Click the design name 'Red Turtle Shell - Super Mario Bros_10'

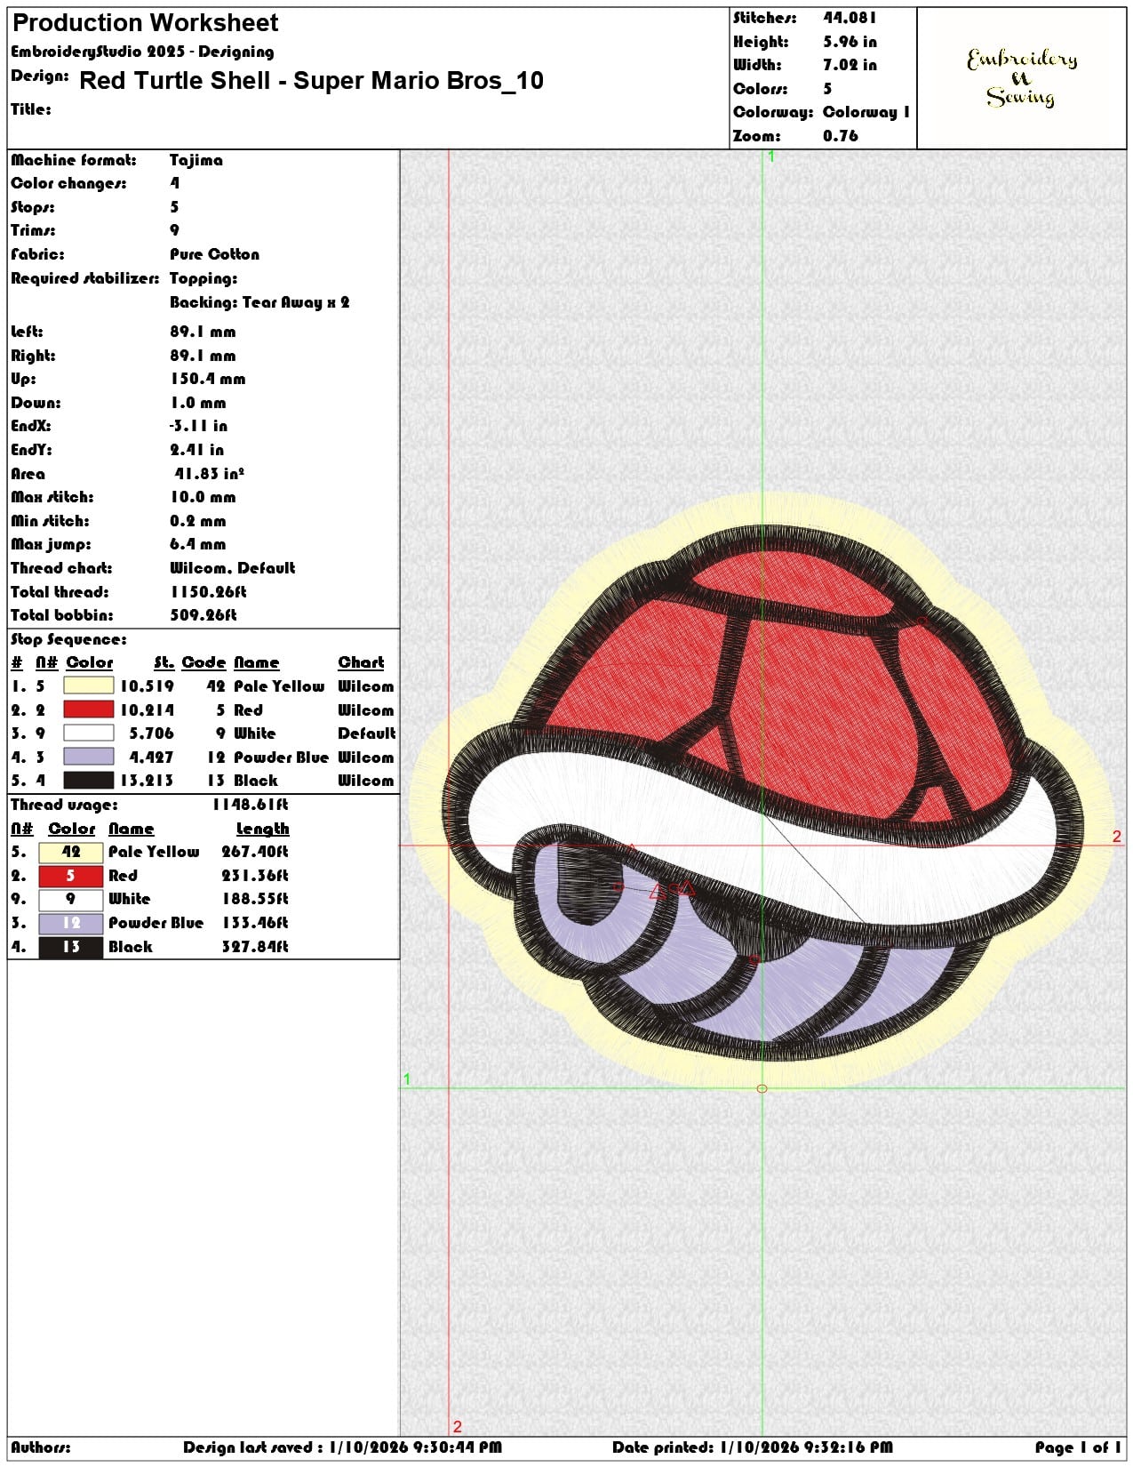click(311, 81)
